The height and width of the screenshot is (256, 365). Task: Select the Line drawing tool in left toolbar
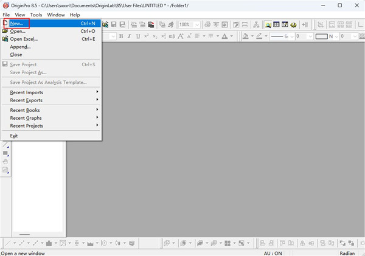pos(6,145)
